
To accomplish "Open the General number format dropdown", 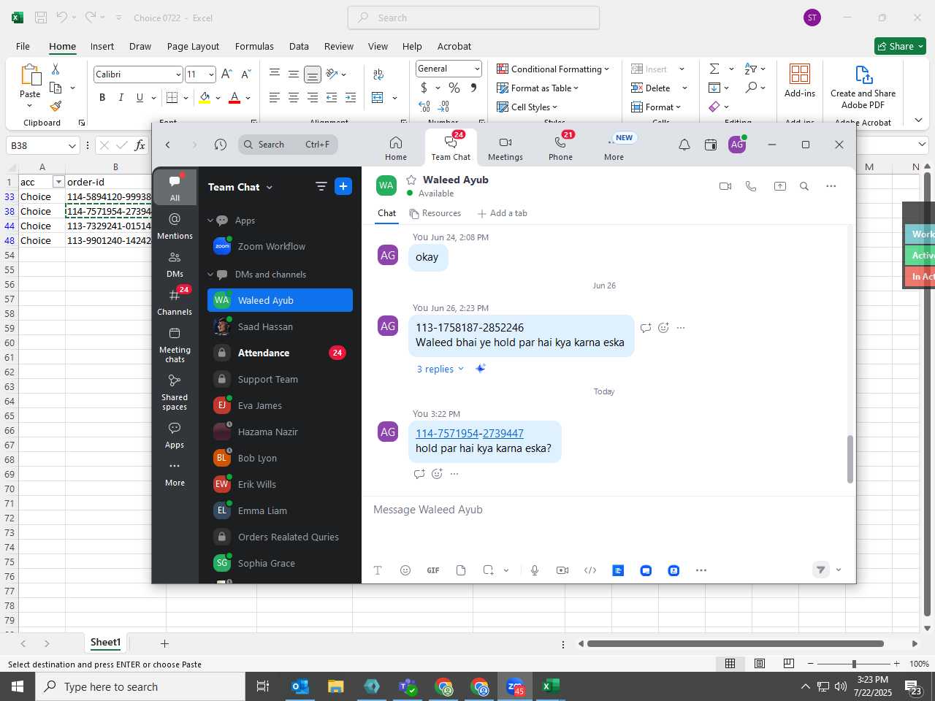I will [477, 69].
